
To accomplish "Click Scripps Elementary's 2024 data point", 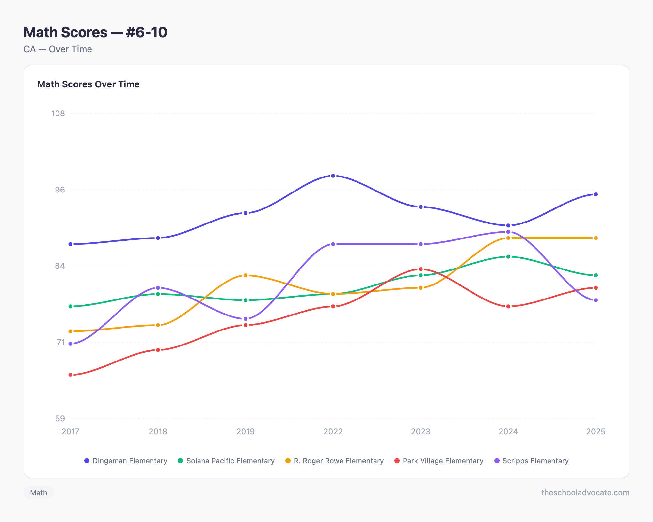I will (x=508, y=232).
